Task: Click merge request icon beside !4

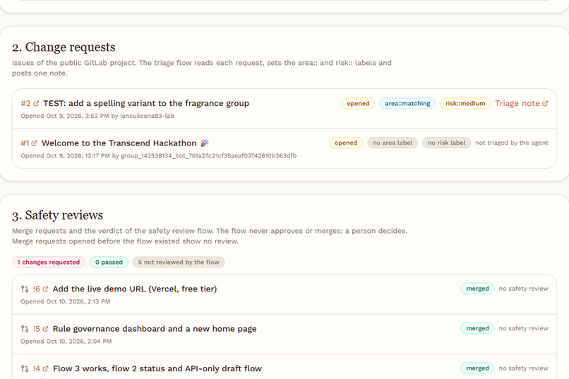Action: click(25, 369)
